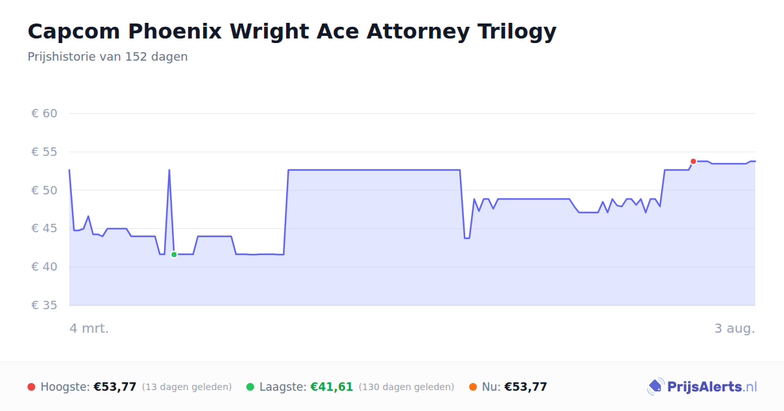Click the € 55 y-axis label

pos(44,152)
